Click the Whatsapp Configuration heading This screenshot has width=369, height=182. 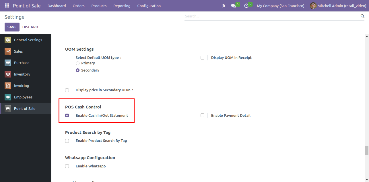pos(90,158)
